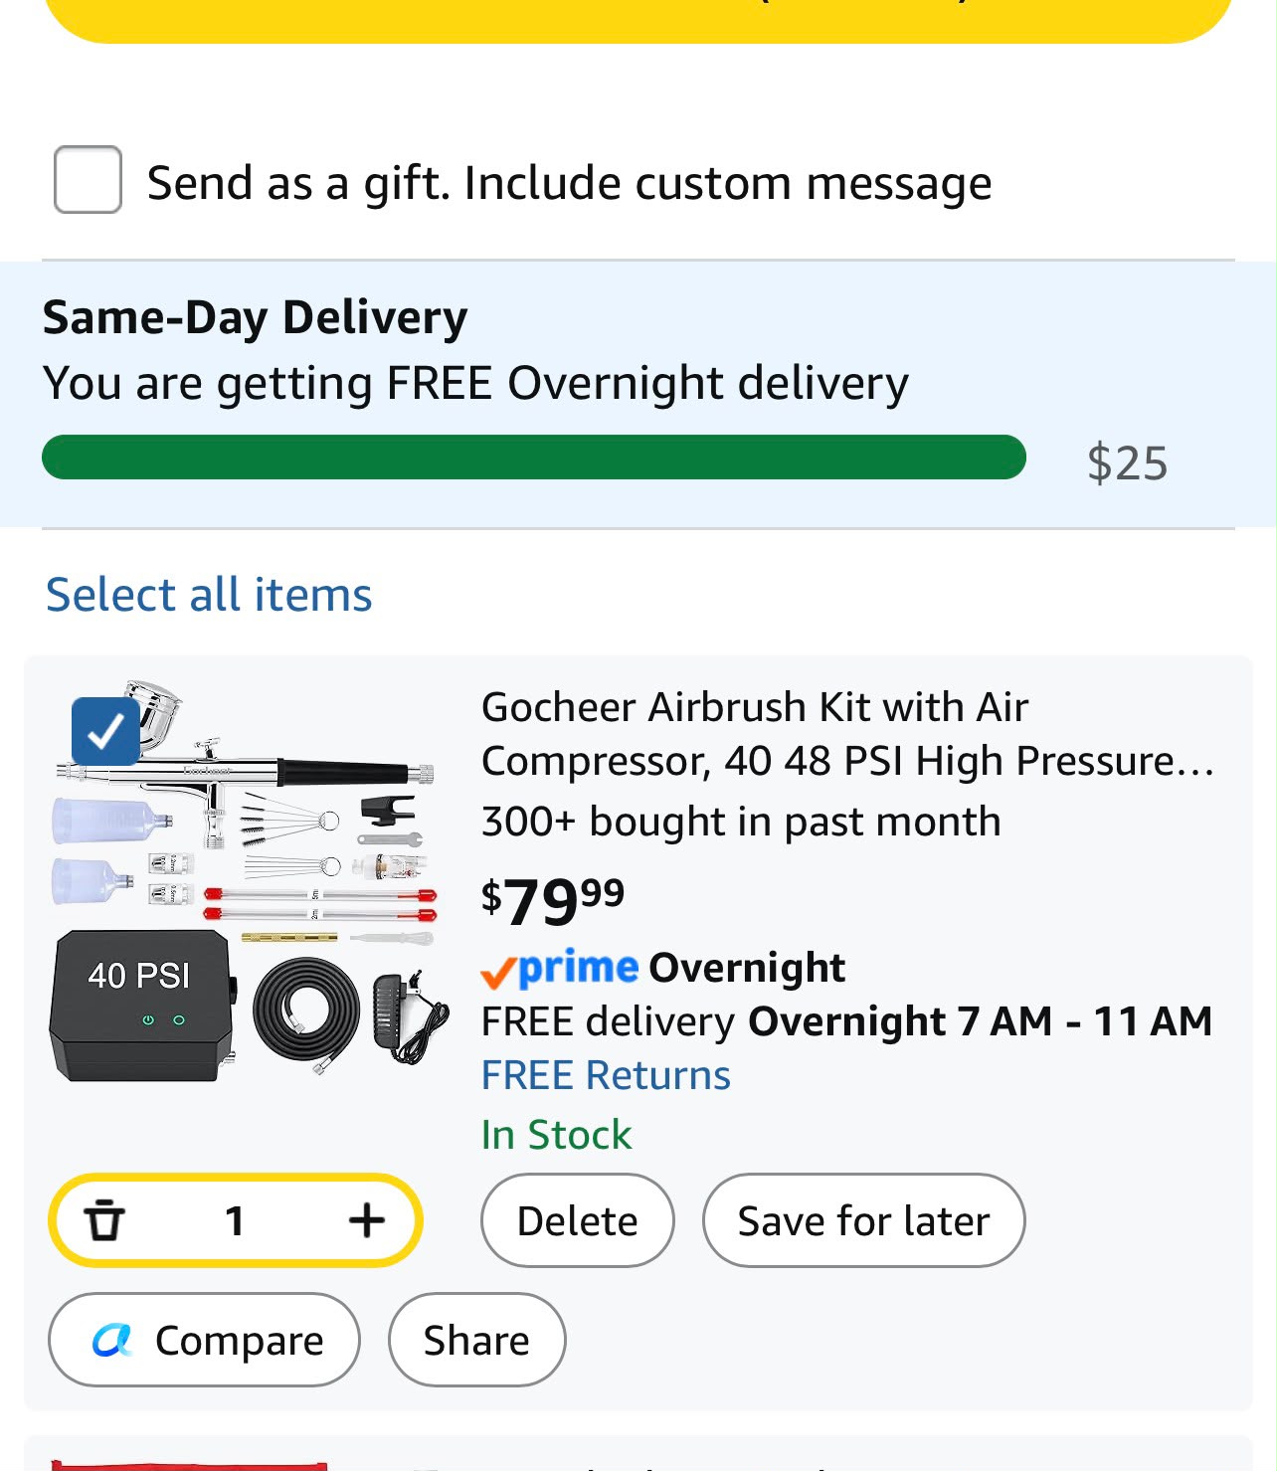Tap the Same-Day Delivery heading

click(x=256, y=317)
